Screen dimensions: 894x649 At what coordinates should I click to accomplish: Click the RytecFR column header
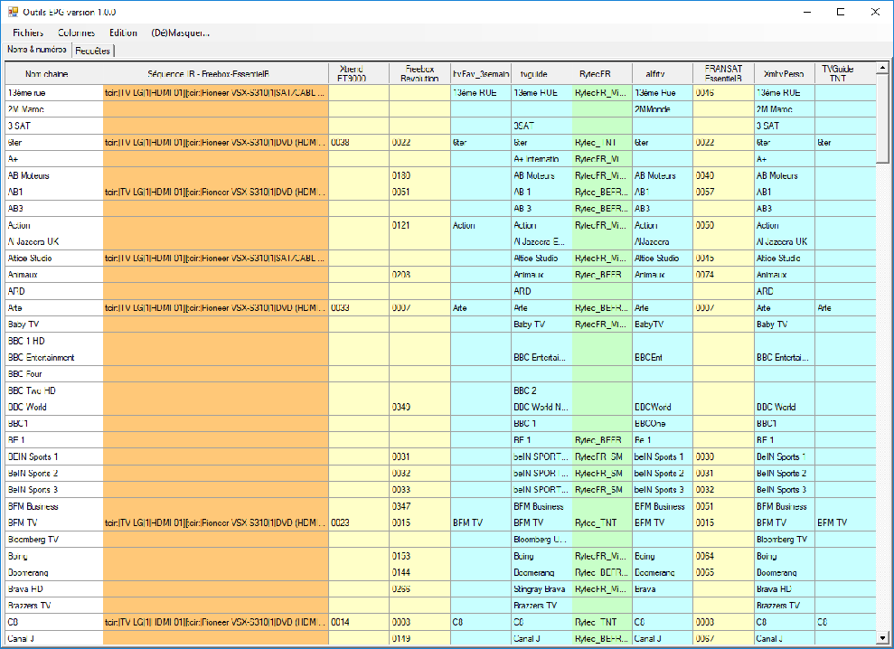point(602,73)
